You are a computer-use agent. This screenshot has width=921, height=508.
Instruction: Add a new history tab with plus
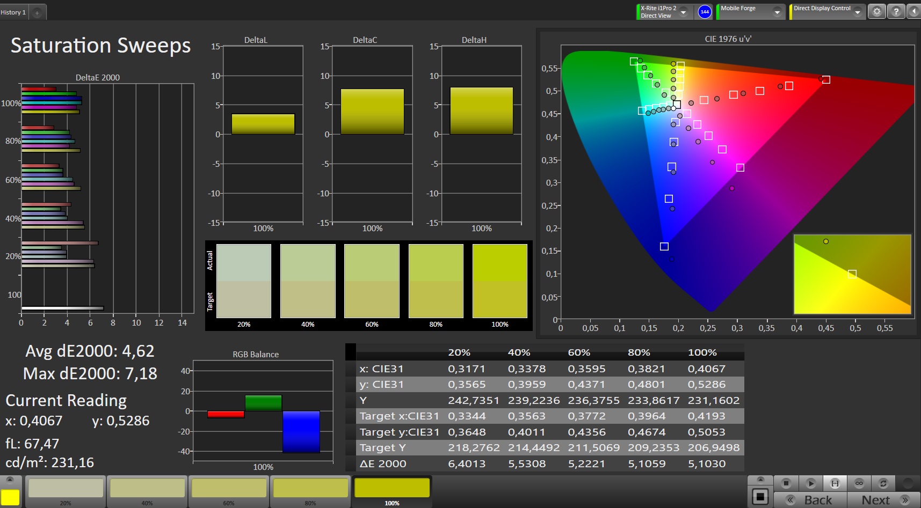pos(37,12)
